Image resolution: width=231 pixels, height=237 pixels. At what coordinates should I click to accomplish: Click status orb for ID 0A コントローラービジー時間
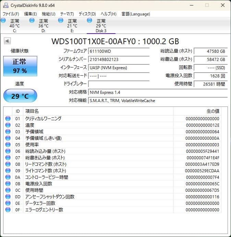[8, 177]
